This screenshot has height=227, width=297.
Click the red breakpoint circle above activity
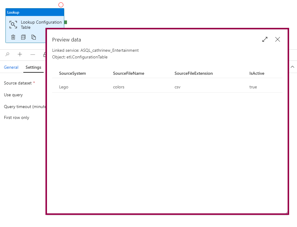tap(61, 5)
